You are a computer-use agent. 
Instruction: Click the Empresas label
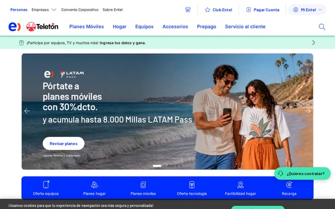pyautogui.click(x=40, y=9)
